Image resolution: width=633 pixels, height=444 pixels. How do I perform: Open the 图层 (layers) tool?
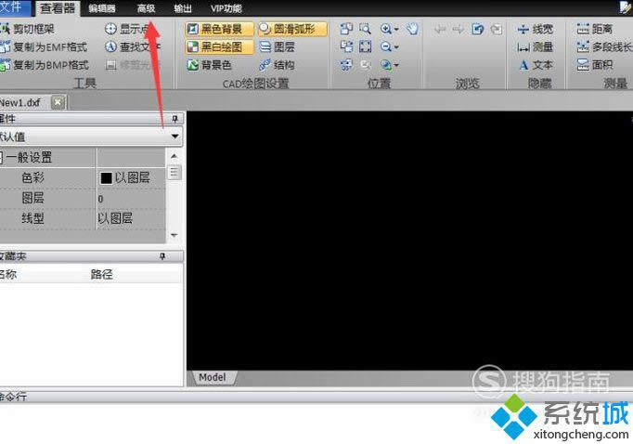277,46
